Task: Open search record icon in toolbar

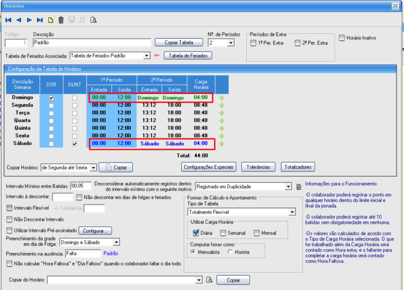Action: (93, 20)
